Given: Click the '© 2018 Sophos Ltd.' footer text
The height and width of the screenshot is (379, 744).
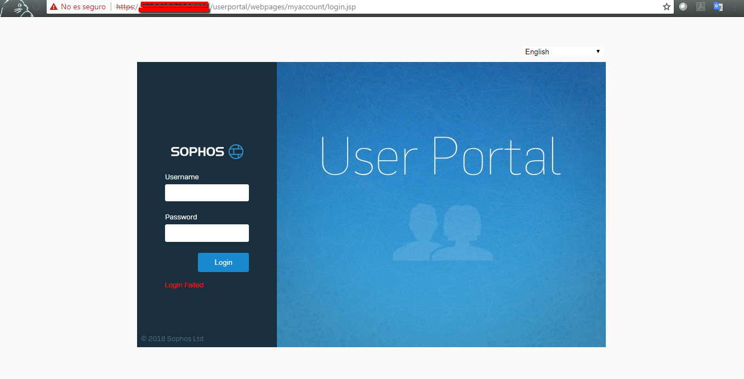Looking at the screenshot, I should [x=173, y=339].
